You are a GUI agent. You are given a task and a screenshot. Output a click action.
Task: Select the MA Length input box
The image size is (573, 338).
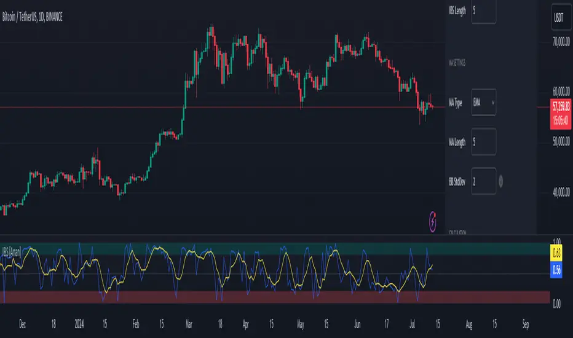click(x=483, y=142)
